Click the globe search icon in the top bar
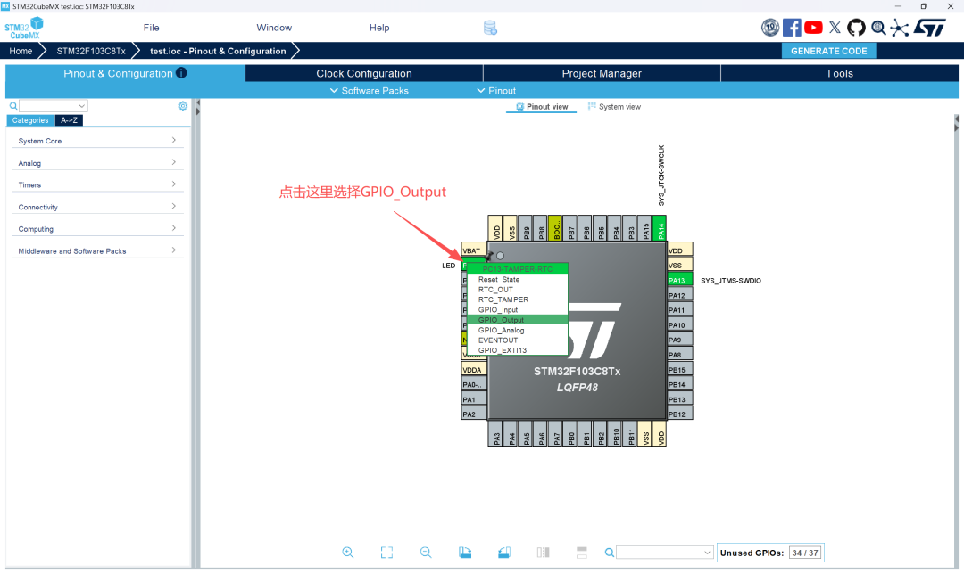Screen dimensions: 964x574 [x=878, y=28]
